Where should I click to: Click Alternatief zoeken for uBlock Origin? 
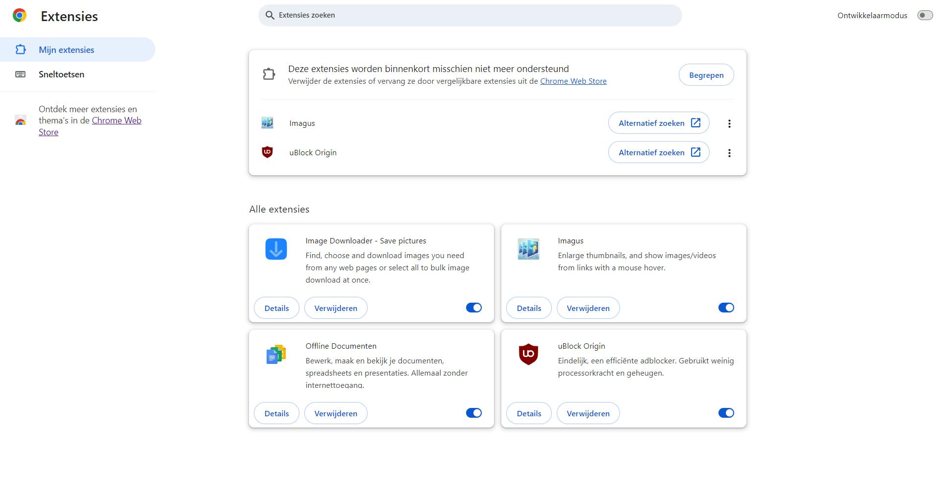[x=658, y=152]
